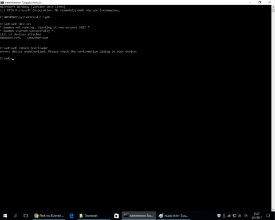
Task: Open the Action Center notifications icon
Action: [x=268, y=215]
